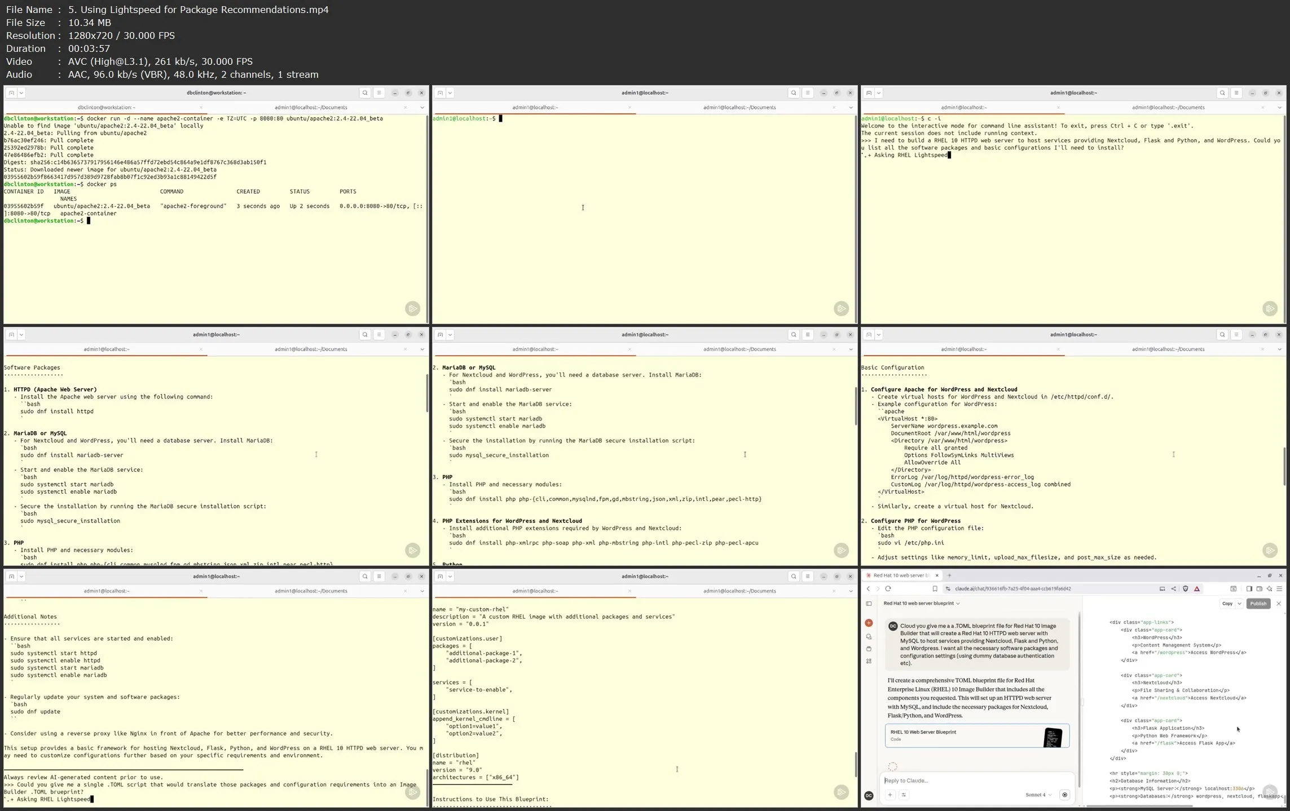Screen dimensions: 1290x811
Task: Start a new chat with the orange plus icon
Action: click(x=869, y=623)
